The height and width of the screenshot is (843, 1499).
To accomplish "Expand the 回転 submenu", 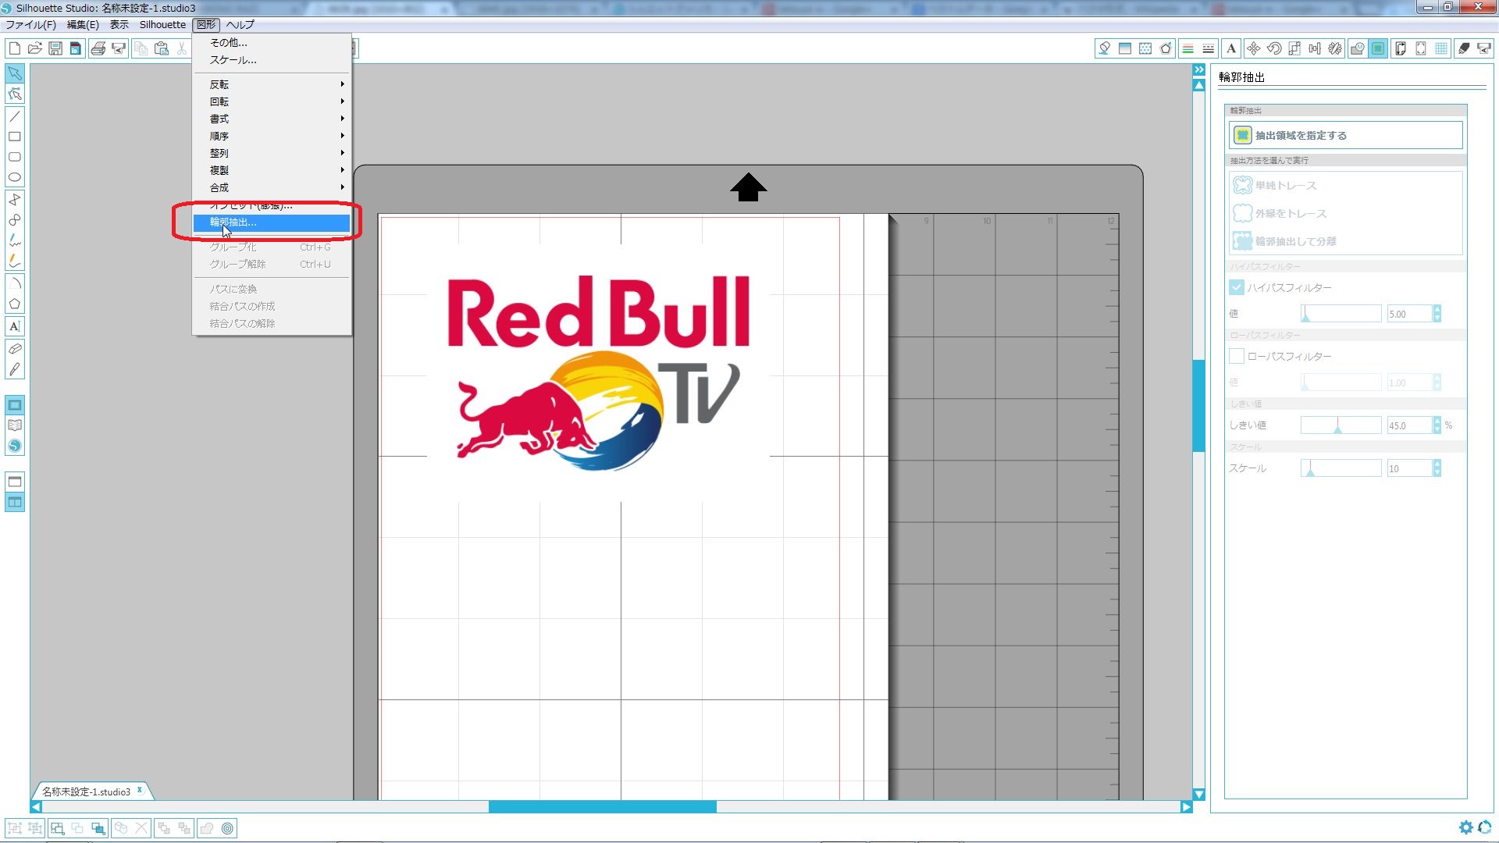I will point(271,101).
